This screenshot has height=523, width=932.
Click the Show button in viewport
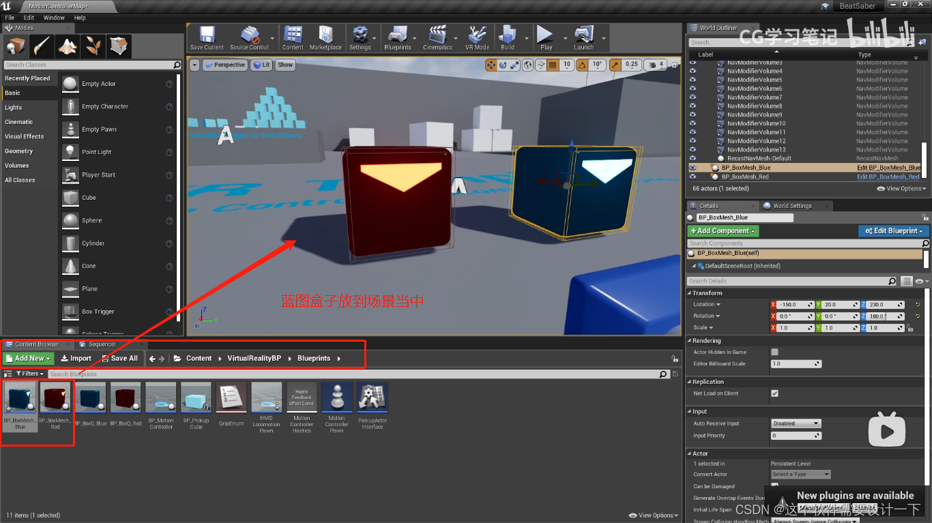285,65
